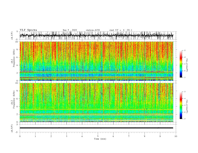Click the 'start UT = 6 :20: 1' text

121,30
